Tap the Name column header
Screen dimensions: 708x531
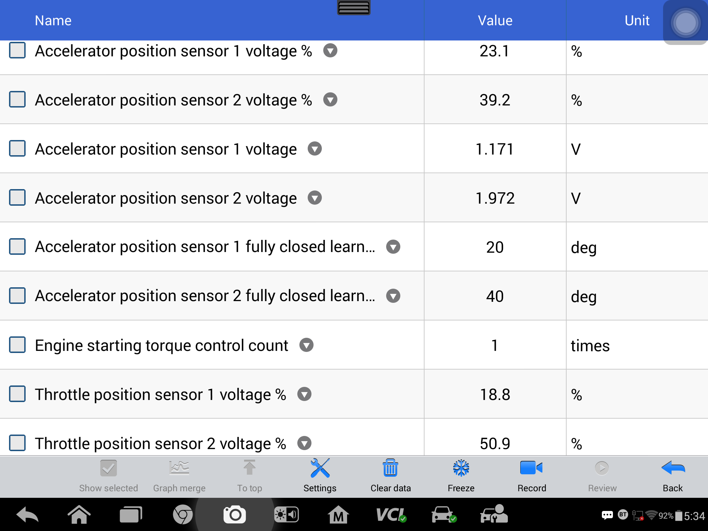tap(53, 20)
